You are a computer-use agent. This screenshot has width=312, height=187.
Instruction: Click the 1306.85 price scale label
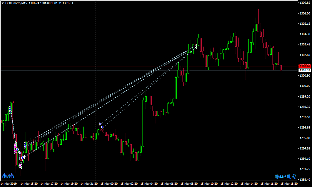point(305,3)
